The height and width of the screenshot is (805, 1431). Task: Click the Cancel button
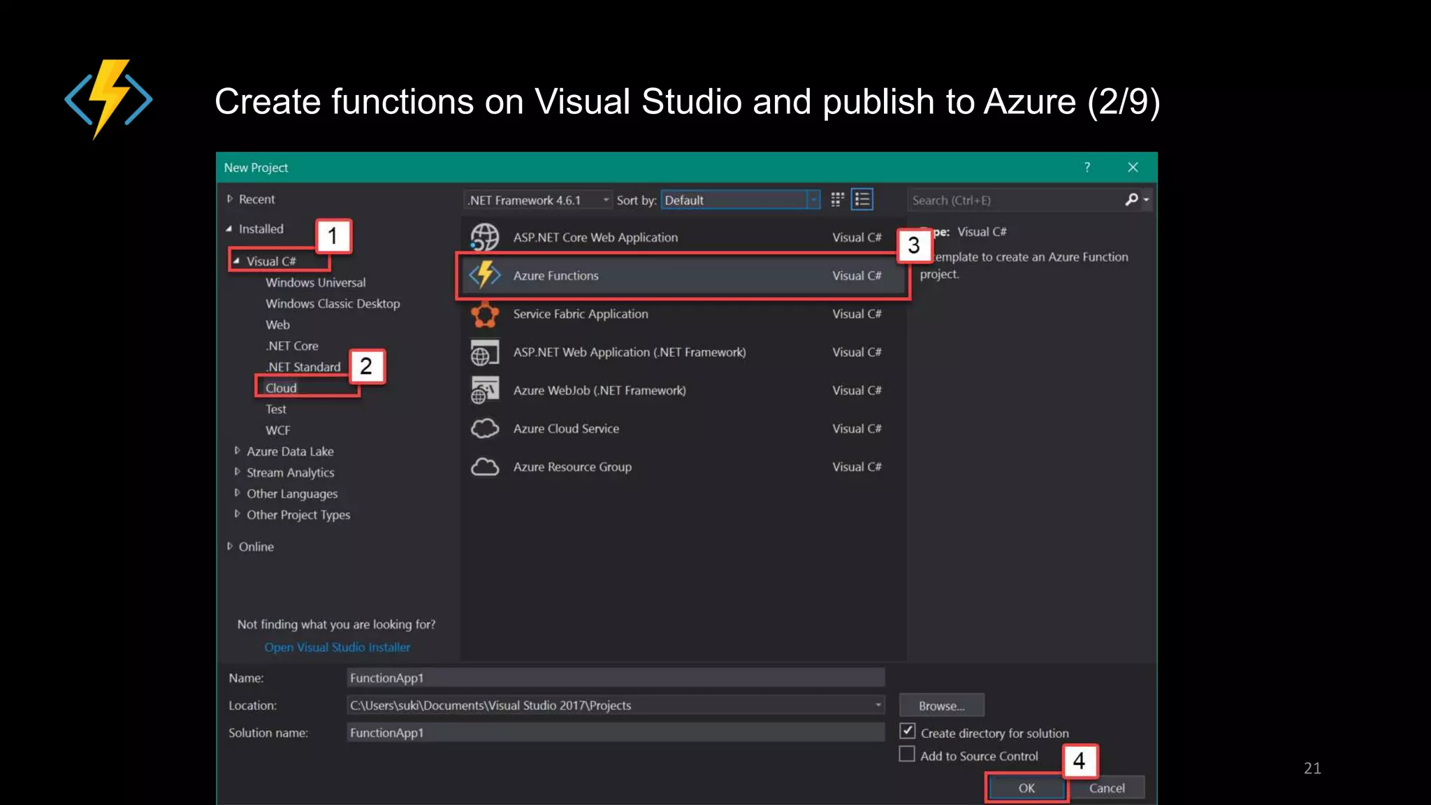pos(1107,788)
